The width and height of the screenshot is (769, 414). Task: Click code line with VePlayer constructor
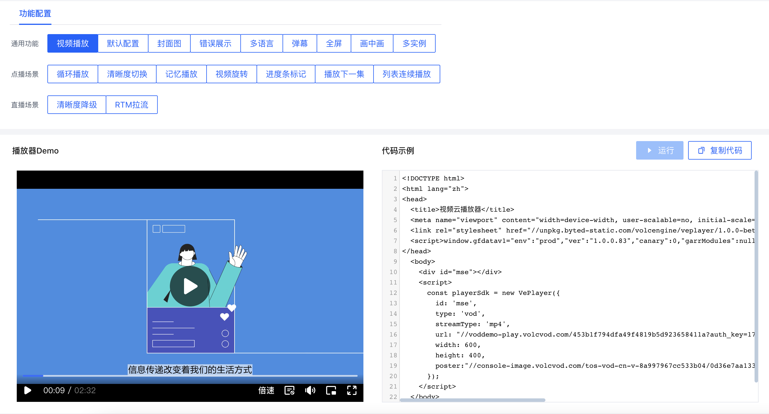pyautogui.click(x=493, y=293)
